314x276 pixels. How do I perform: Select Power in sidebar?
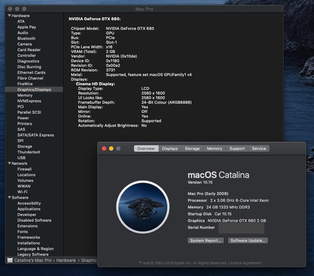click(x=23, y=118)
